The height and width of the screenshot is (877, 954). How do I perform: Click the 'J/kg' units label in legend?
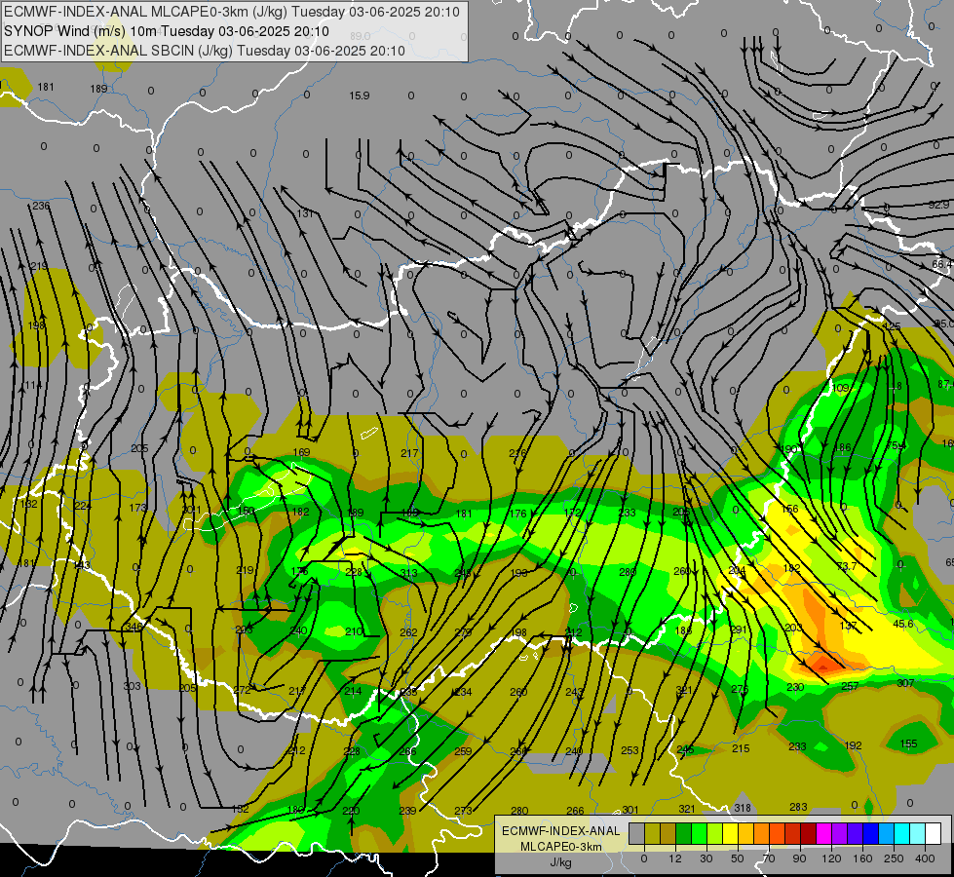pyautogui.click(x=560, y=862)
